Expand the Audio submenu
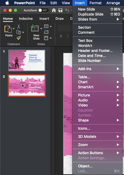124x175 pixels. [x=97, y=100]
